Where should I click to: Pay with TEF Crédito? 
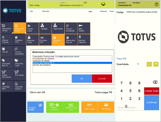(89, 107)
